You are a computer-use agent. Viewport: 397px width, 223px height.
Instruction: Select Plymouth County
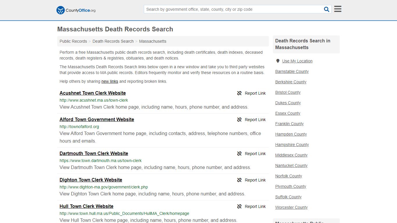click(291, 186)
